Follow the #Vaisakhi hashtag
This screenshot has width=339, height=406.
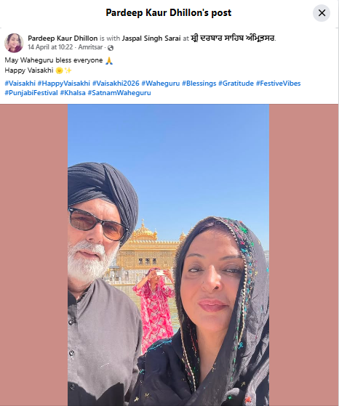pyautogui.click(x=20, y=84)
